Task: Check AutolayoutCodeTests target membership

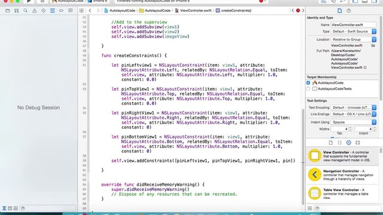Action: click(308, 89)
